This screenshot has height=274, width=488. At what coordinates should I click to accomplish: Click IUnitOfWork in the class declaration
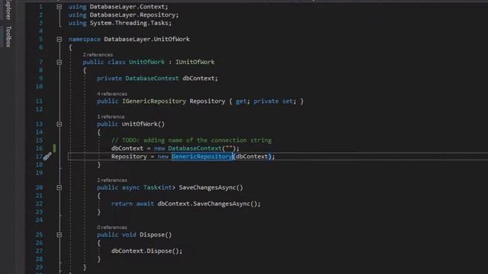coord(195,62)
